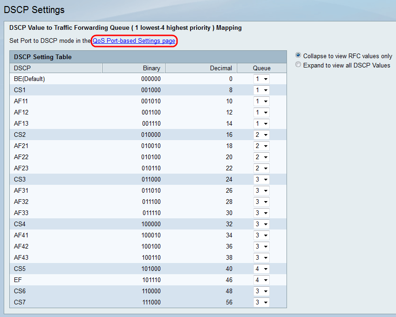Click the CS5 DSCP label
This screenshot has height=317, width=396.
click(20, 269)
